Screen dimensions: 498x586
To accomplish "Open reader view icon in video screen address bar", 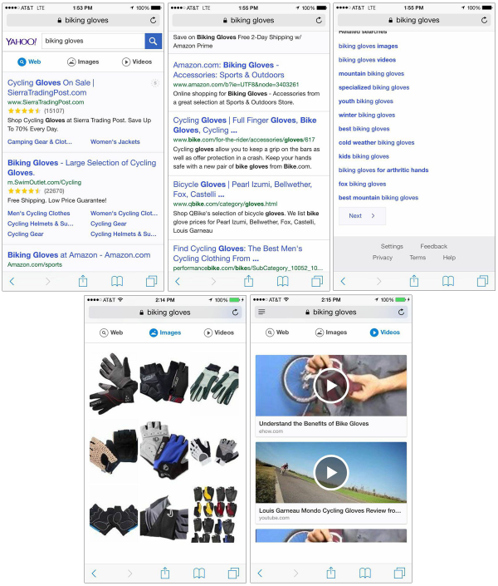I will tap(261, 312).
